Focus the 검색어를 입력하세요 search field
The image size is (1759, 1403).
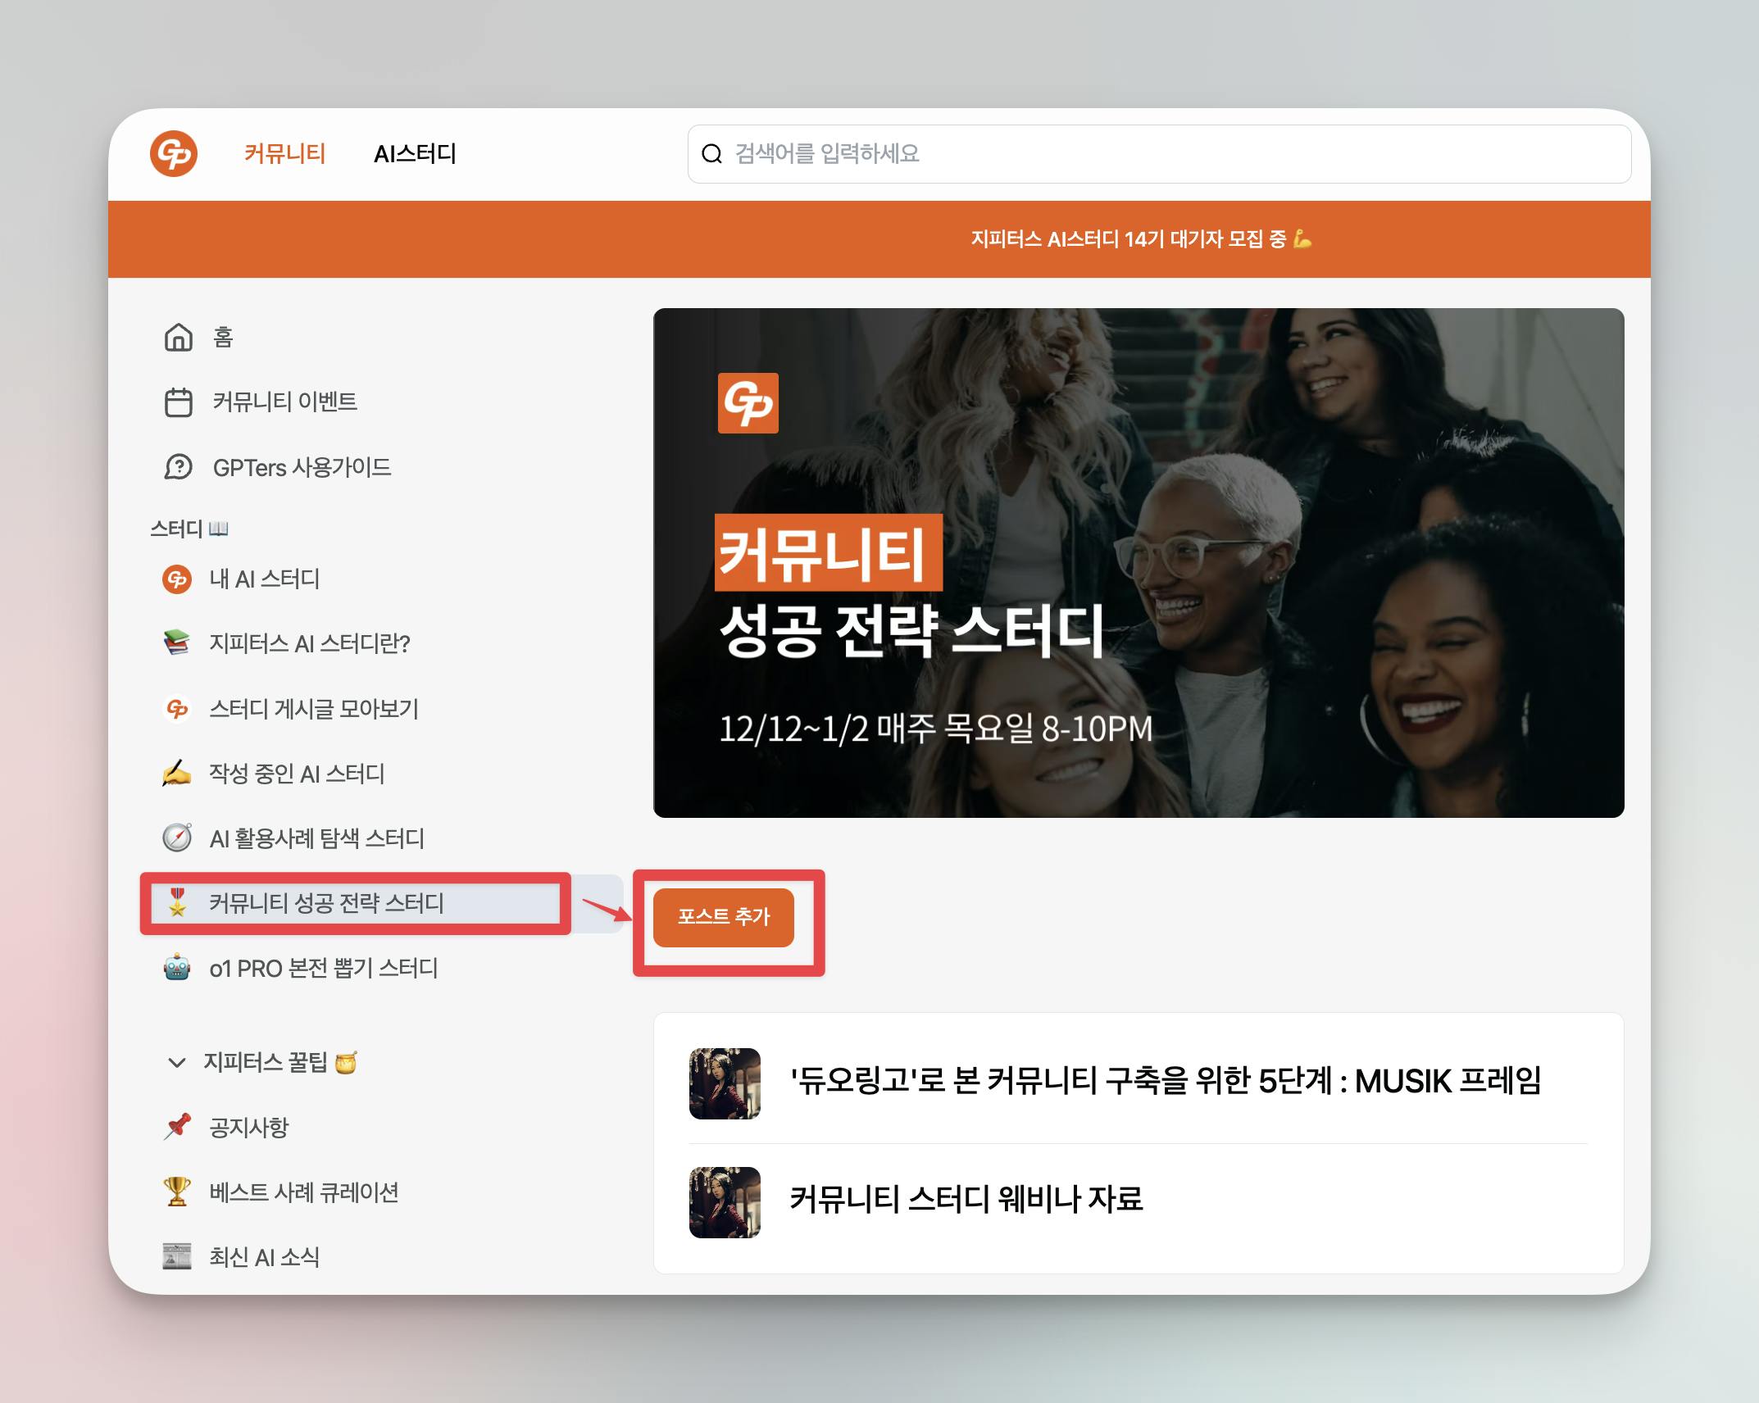(1159, 153)
